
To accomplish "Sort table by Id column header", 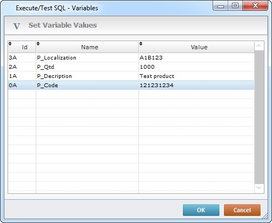I will coord(22,47).
